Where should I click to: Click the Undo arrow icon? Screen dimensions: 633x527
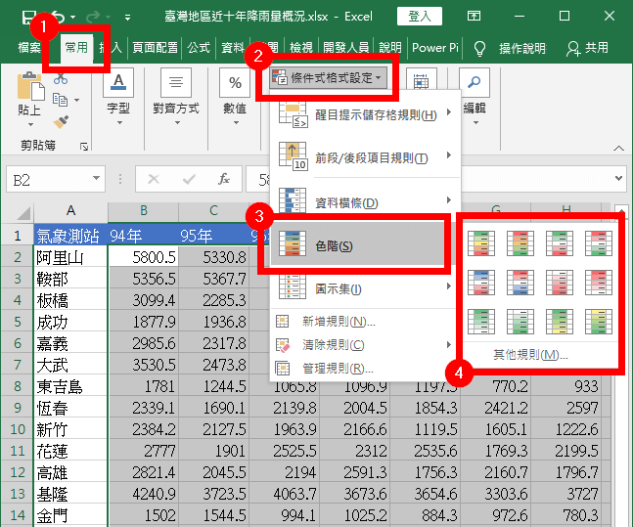point(58,17)
